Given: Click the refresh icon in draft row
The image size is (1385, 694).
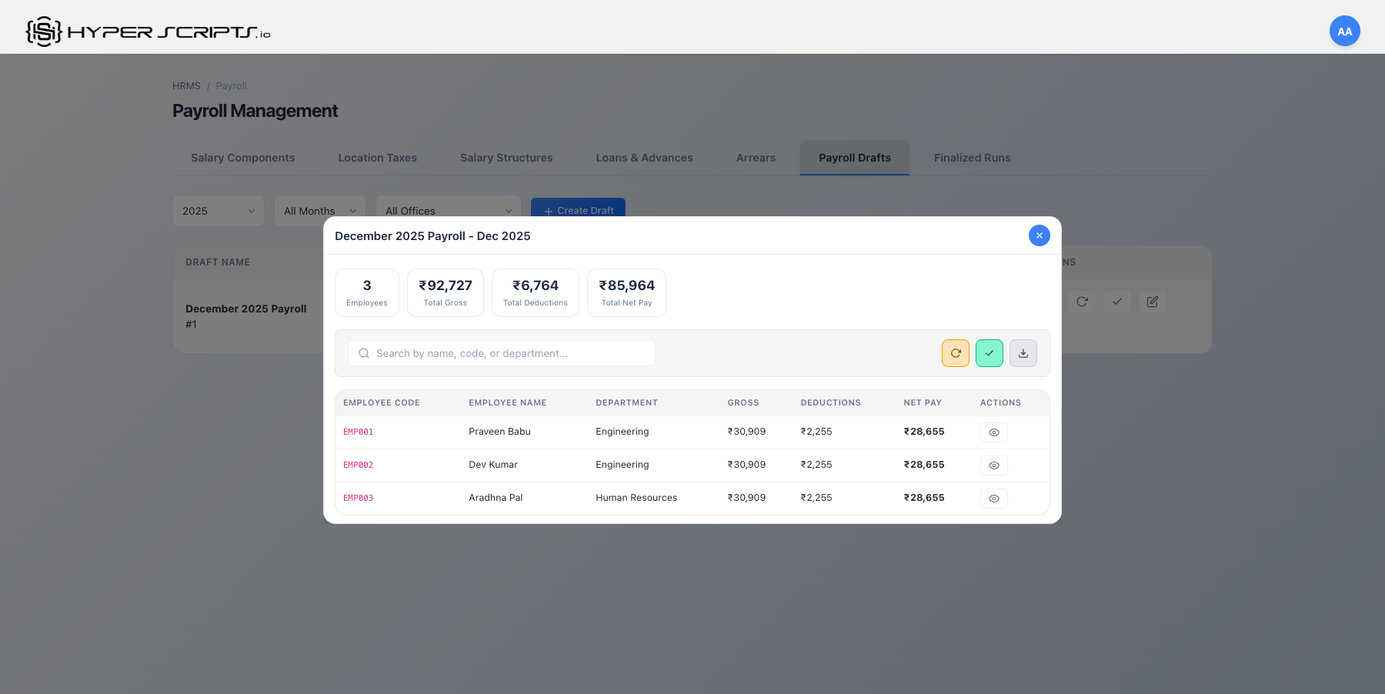Looking at the screenshot, I should (1082, 302).
